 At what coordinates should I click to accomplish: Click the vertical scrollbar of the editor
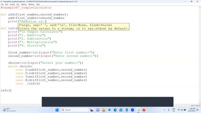(x=200, y=55)
